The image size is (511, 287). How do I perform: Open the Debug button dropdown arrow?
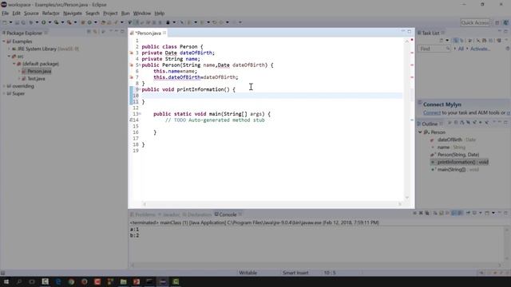click(x=37, y=22)
